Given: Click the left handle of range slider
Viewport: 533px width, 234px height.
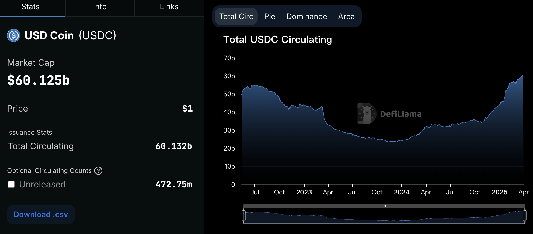Looking at the screenshot, I should (244, 216).
